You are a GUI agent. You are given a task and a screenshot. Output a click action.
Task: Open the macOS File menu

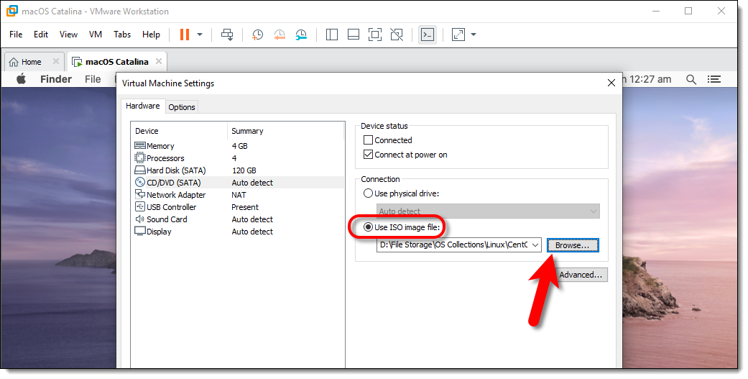coord(93,79)
